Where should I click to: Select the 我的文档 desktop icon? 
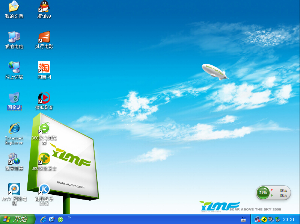coord(14,9)
